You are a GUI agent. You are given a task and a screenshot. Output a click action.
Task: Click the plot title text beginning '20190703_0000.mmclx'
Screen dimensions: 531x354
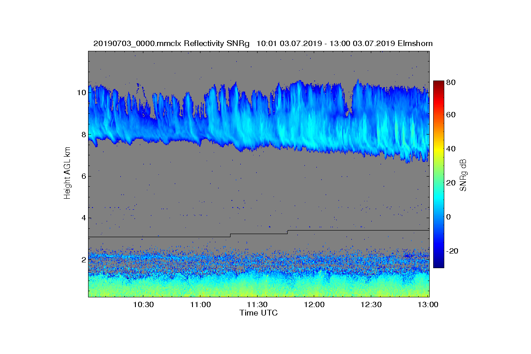[x=263, y=43]
